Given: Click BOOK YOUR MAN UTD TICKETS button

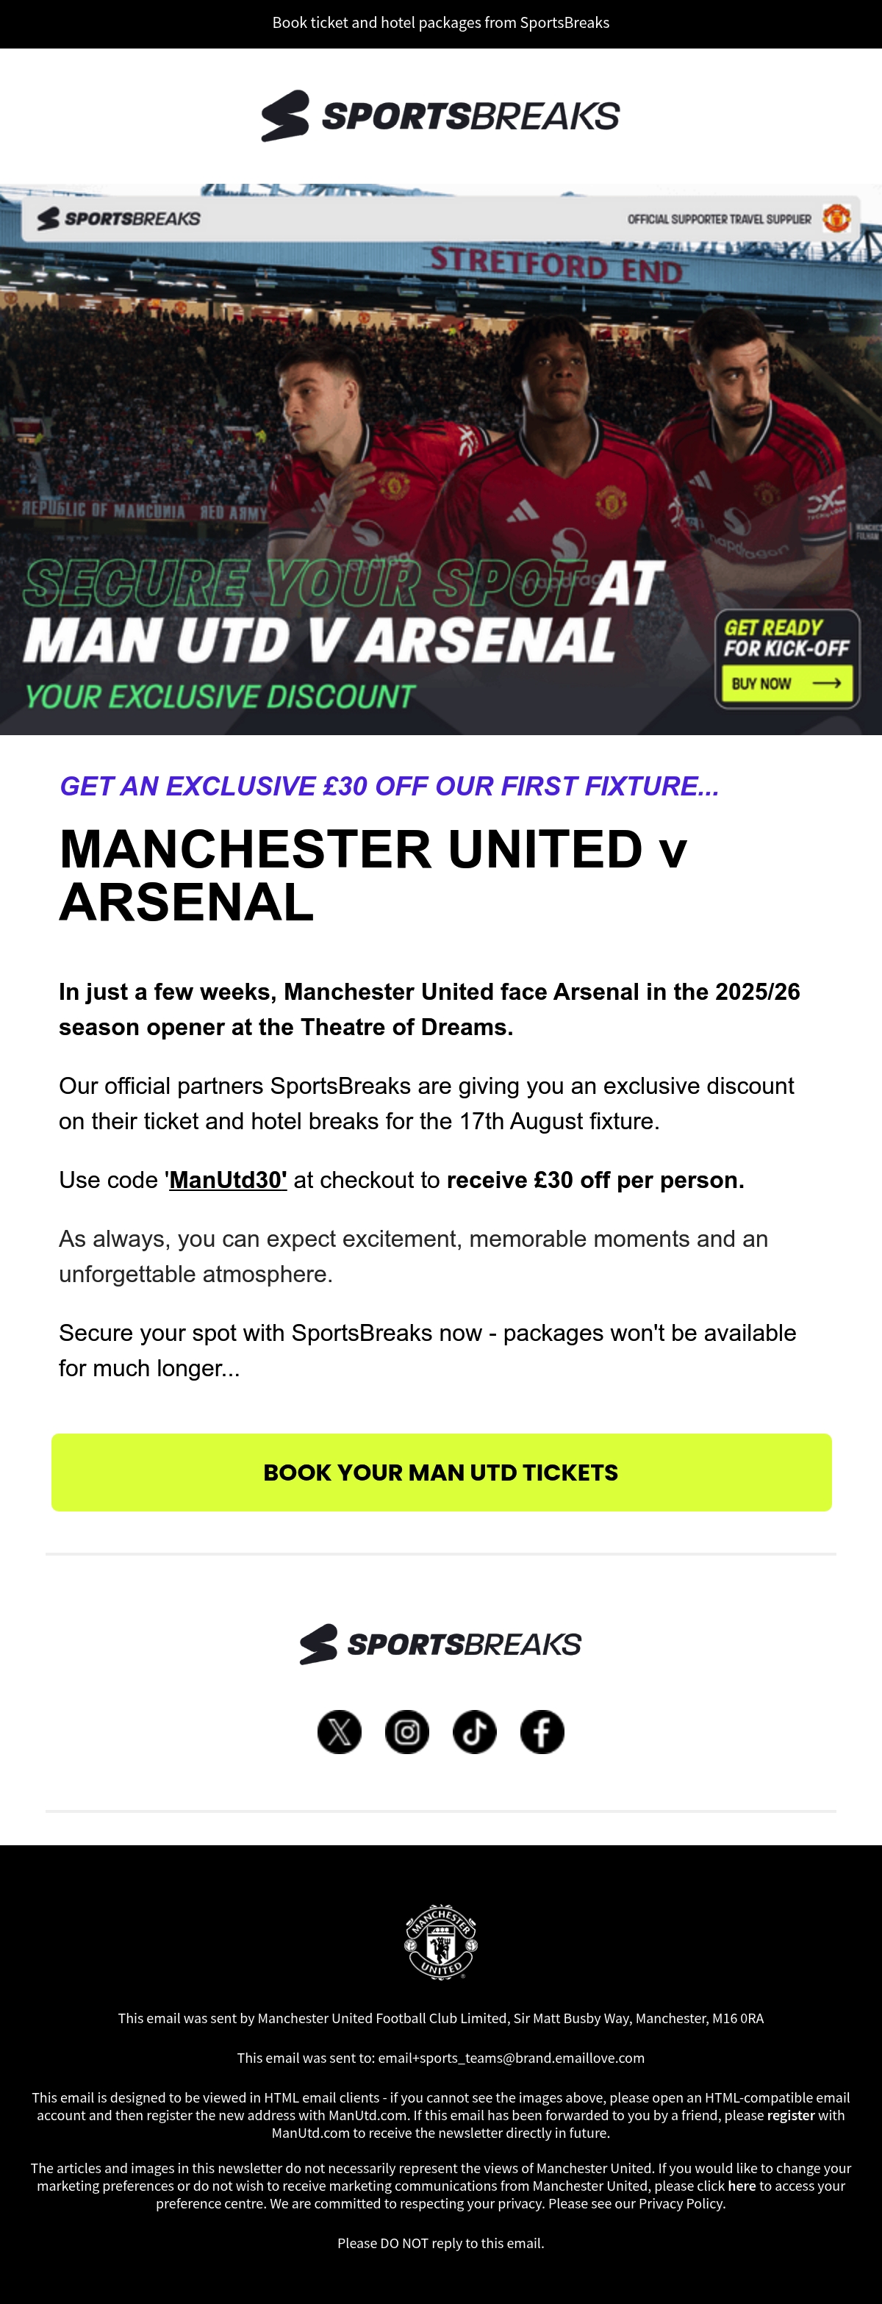Looking at the screenshot, I should click(441, 1473).
